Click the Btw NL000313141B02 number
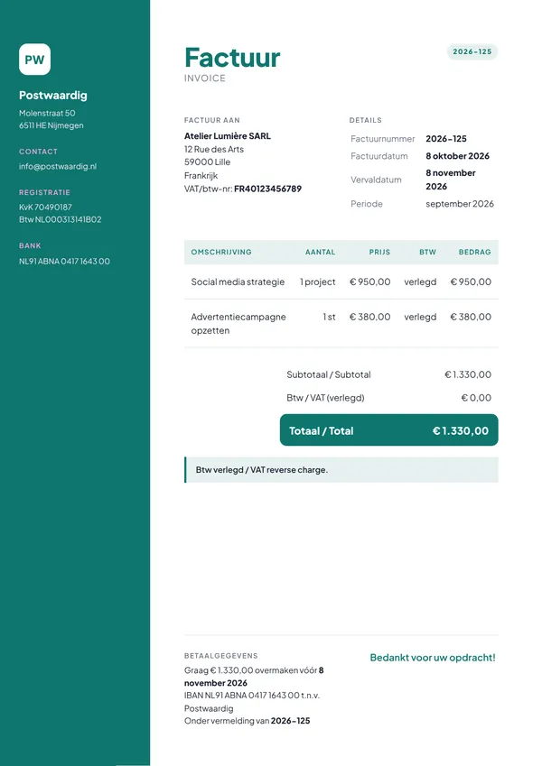The width and height of the screenshot is (542, 766). (61, 220)
